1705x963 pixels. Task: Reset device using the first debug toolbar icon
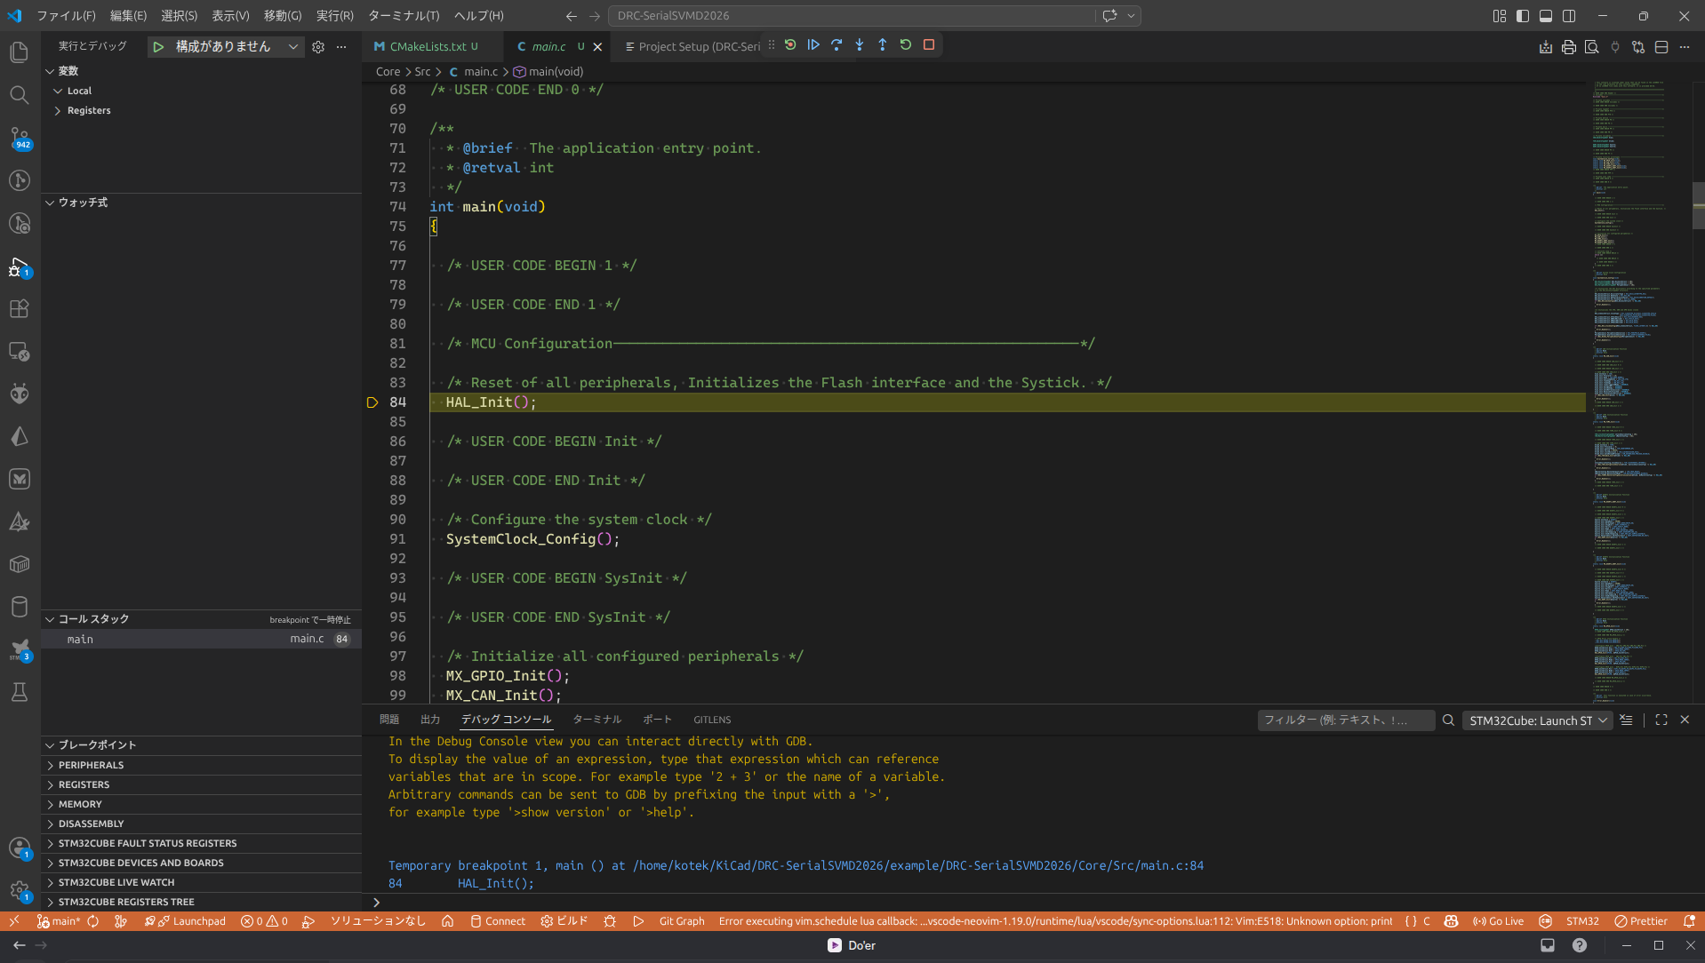pyautogui.click(x=790, y=44)
